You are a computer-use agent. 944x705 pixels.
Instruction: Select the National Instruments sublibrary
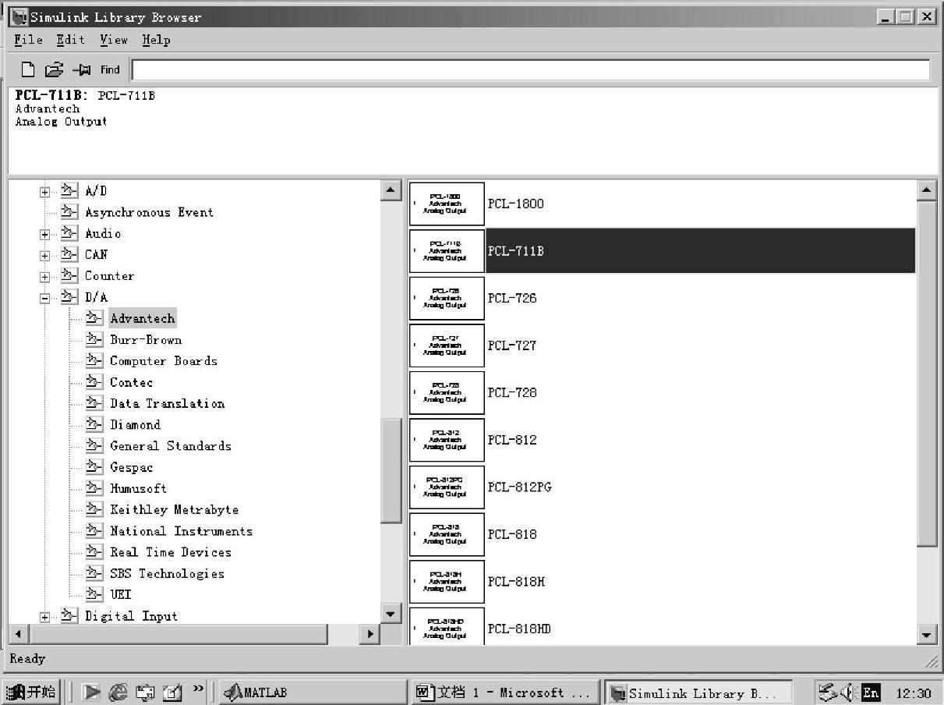(x=181, y=531)
